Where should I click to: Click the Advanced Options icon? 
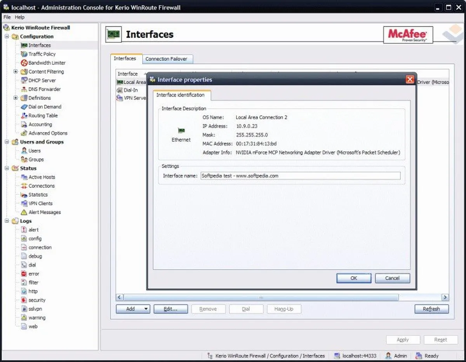[24, 133]
